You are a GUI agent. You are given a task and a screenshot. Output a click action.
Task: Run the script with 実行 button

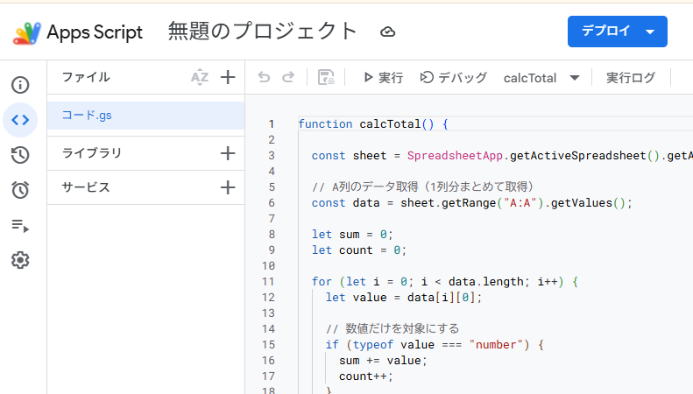(x=383, y=78)
